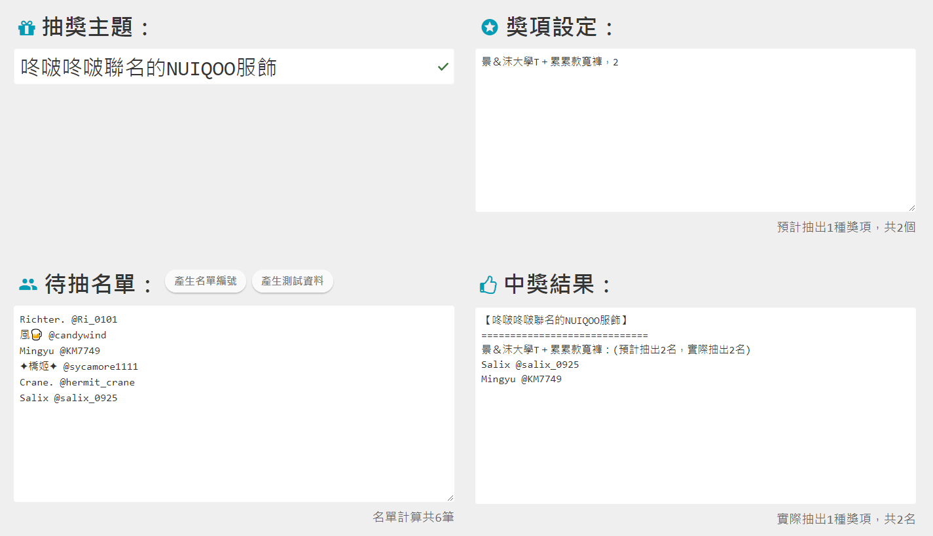Click the gift icon beside 抽獎主題
This screenshot has width=933, height=536.
26,27
